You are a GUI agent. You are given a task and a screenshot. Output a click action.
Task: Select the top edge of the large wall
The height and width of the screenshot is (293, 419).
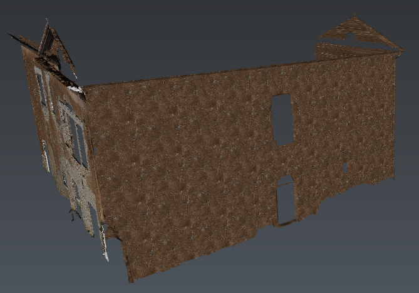click(200, 75)
